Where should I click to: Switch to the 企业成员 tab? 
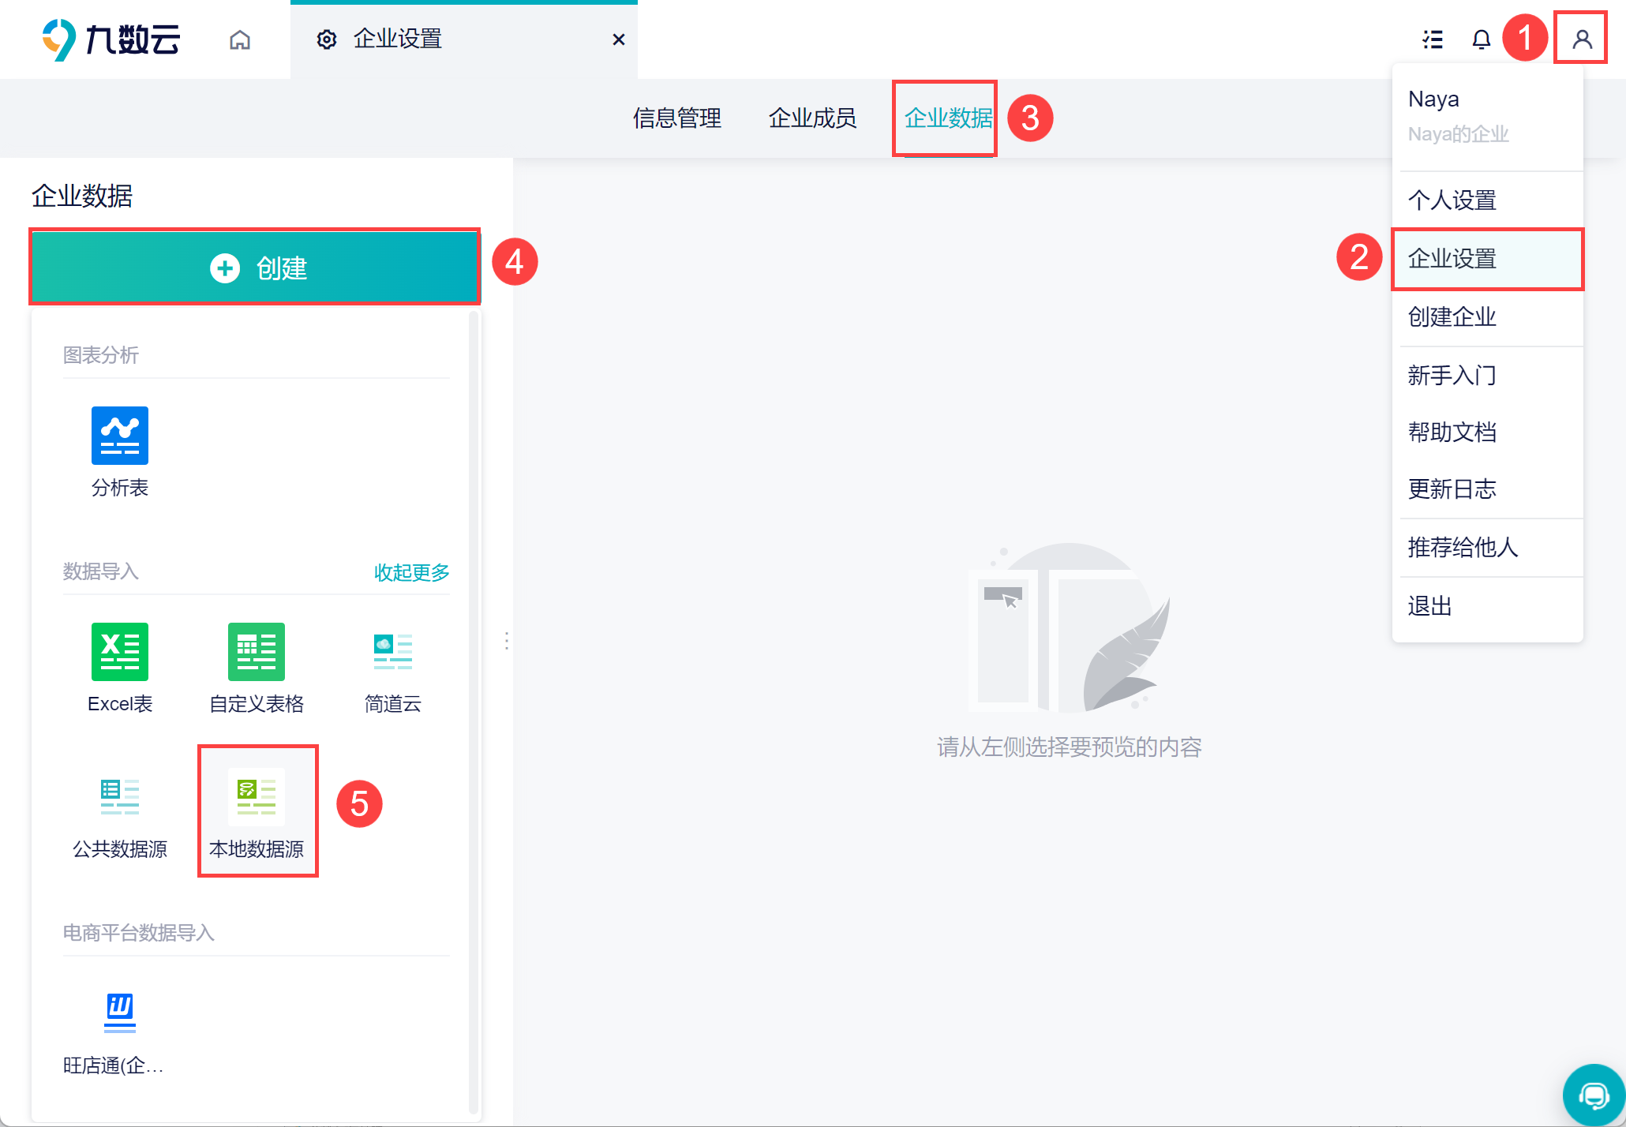pyautogui.click(x=812, y=118)
